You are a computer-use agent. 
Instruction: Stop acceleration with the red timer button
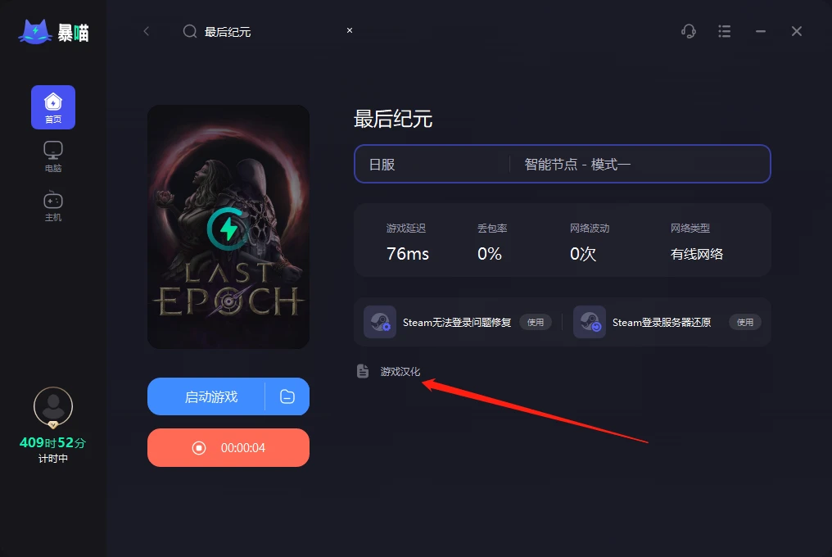point(228,447)
